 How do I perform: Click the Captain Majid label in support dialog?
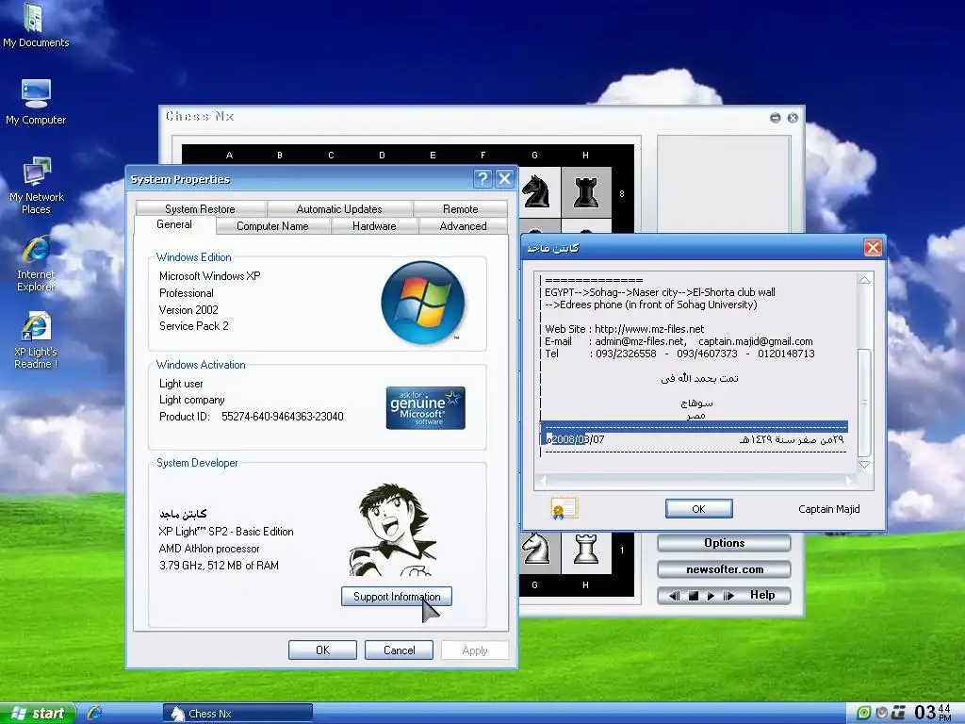tap(828, 508)
